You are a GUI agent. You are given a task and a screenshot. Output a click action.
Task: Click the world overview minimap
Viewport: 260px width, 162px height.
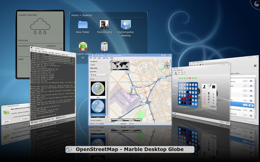tap(120, 65)
